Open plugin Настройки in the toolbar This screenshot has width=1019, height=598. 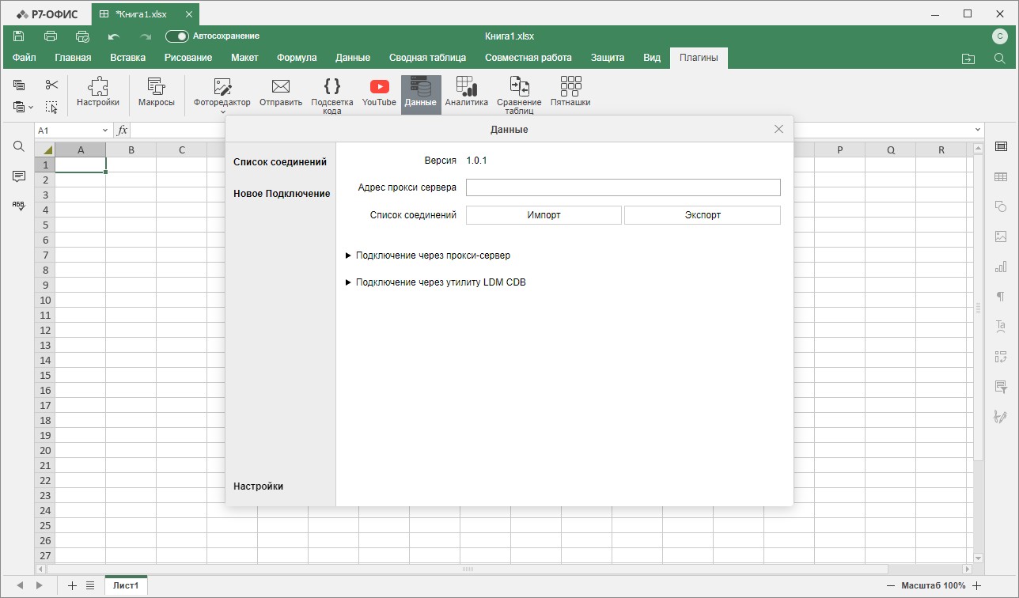(98, 93)
